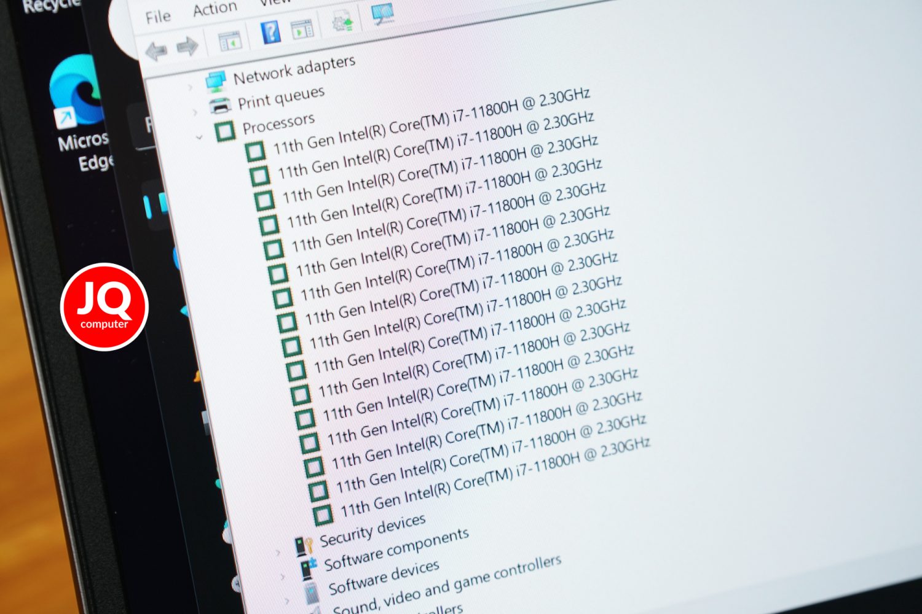Click the Print queues printer icon
This screenshot has width=922, height=614.
click(220, 106)
